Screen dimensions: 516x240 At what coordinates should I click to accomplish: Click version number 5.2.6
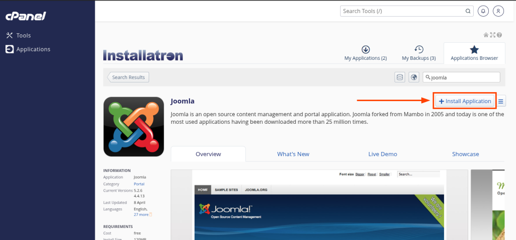tap(138, 190)
